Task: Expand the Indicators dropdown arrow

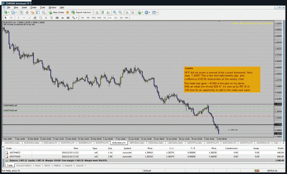Action: 142,12
